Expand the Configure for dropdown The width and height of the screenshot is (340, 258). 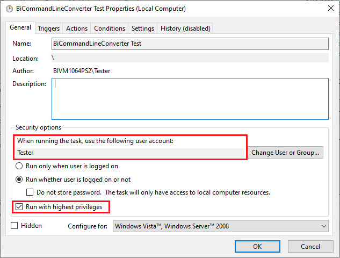pos(220,226)
